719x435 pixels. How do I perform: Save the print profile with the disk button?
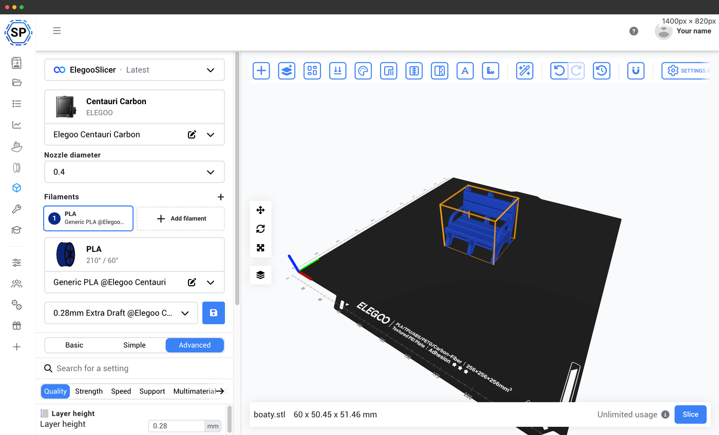point(214,313)
